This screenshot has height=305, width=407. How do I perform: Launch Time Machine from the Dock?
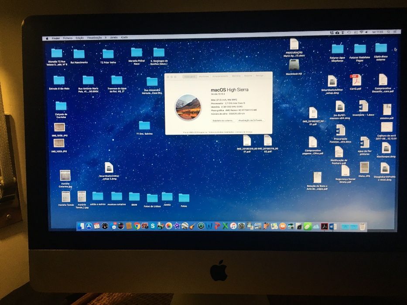click(201, 226)
